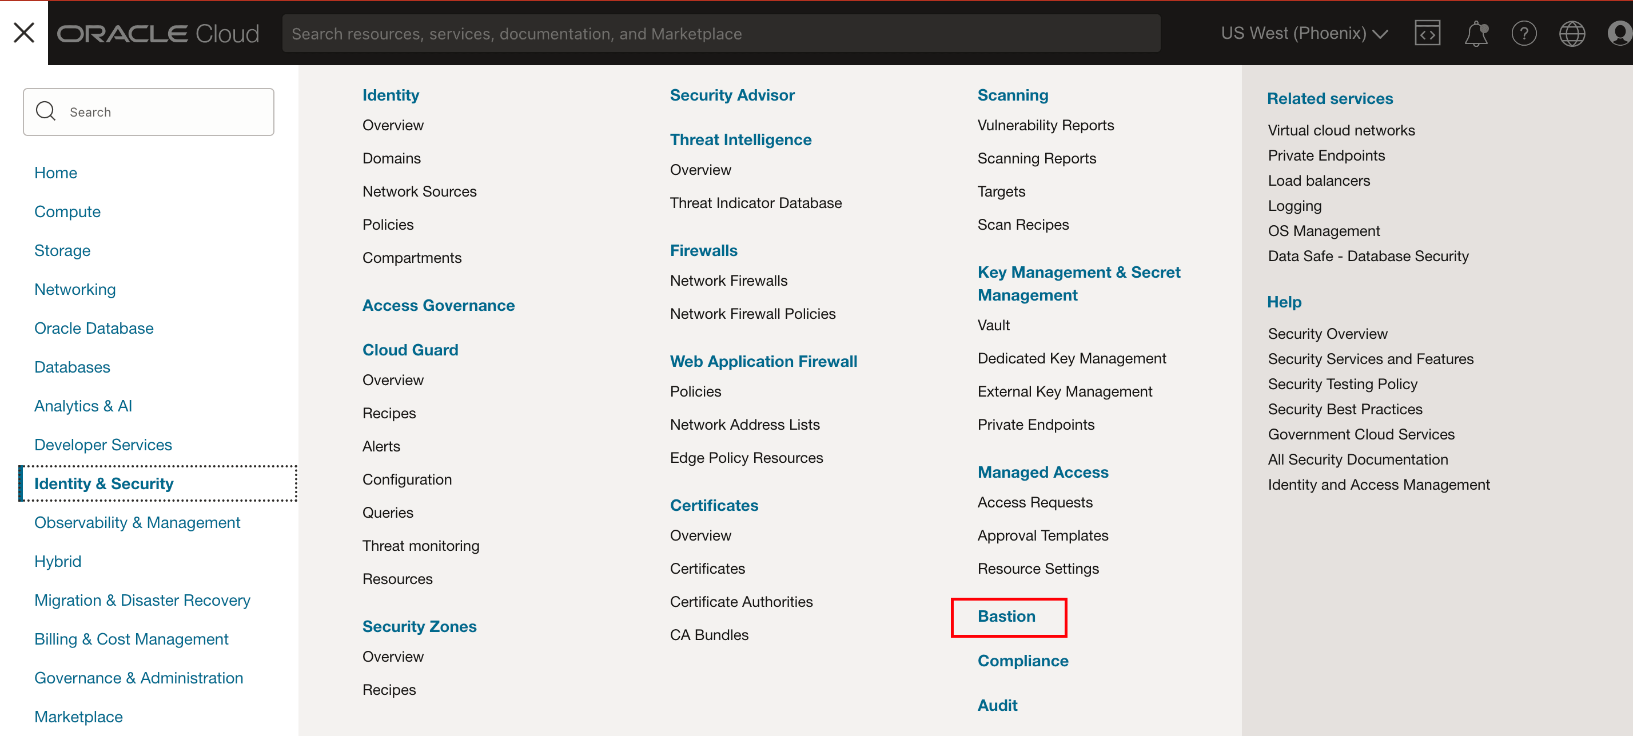Open Virtual cloud networks related service
This screenshot has height=736, width=1633.
pos(1341,130)
